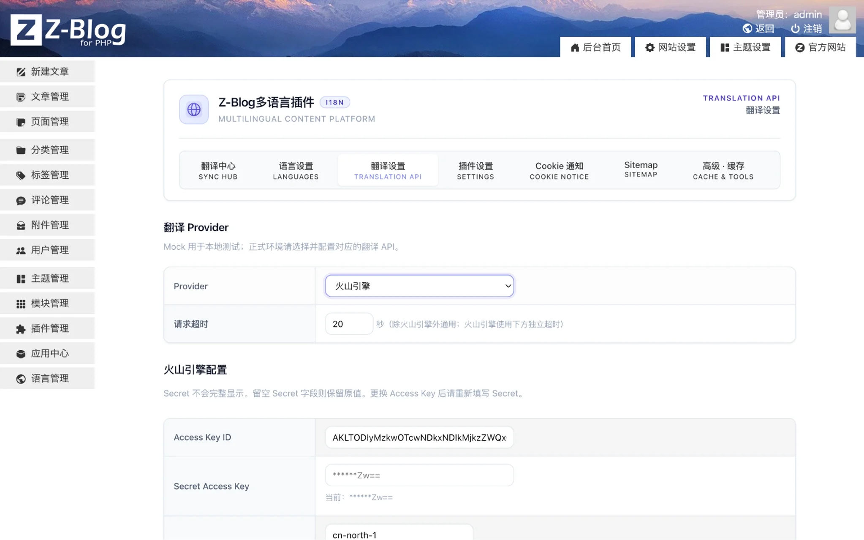
Task: Click the Z-Blog logo
Action: 68,30
